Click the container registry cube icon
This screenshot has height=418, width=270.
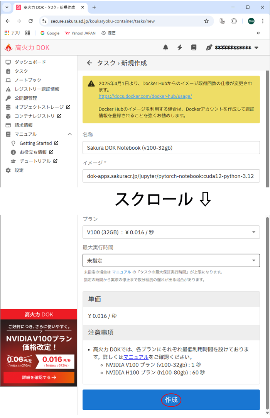(x=8, y=116)
